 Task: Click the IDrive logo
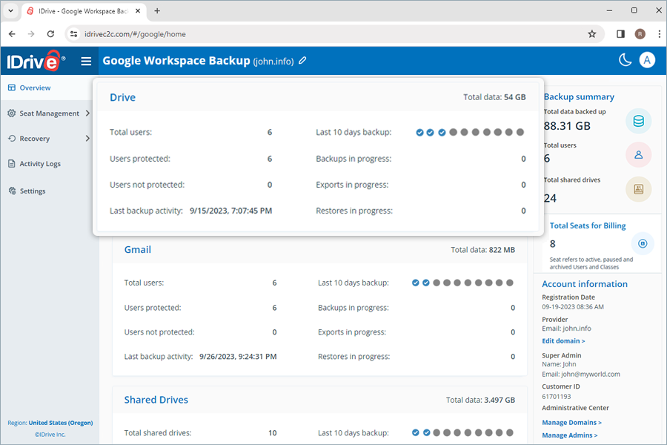(36, 61)
